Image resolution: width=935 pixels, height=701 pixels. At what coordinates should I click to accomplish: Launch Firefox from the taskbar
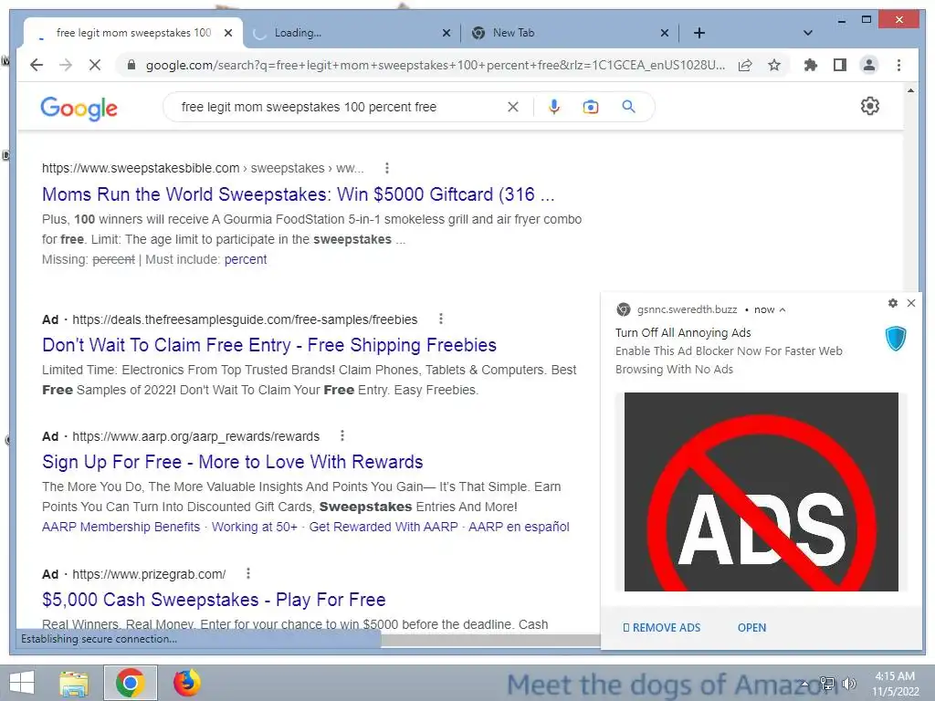click(x=186, y=683)
